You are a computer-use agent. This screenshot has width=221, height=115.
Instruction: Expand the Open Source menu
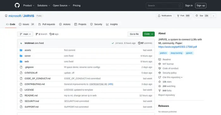click(x=62, y=5)
